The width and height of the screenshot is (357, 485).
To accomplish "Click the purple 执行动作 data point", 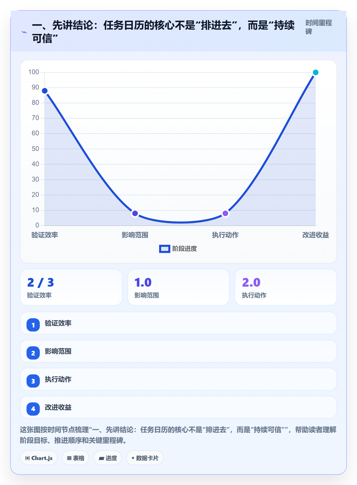I will tap(225, 213).
